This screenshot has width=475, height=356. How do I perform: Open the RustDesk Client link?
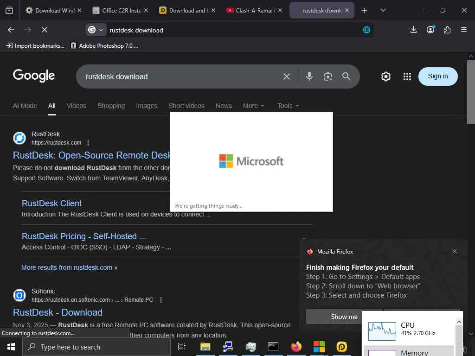pyautogui.click(x=52, y=203)
